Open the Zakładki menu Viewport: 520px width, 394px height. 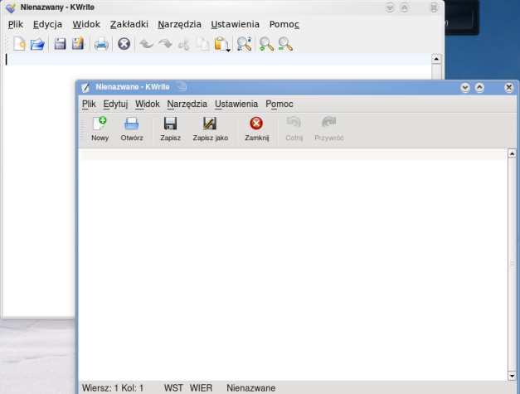[x=129, y=24]
